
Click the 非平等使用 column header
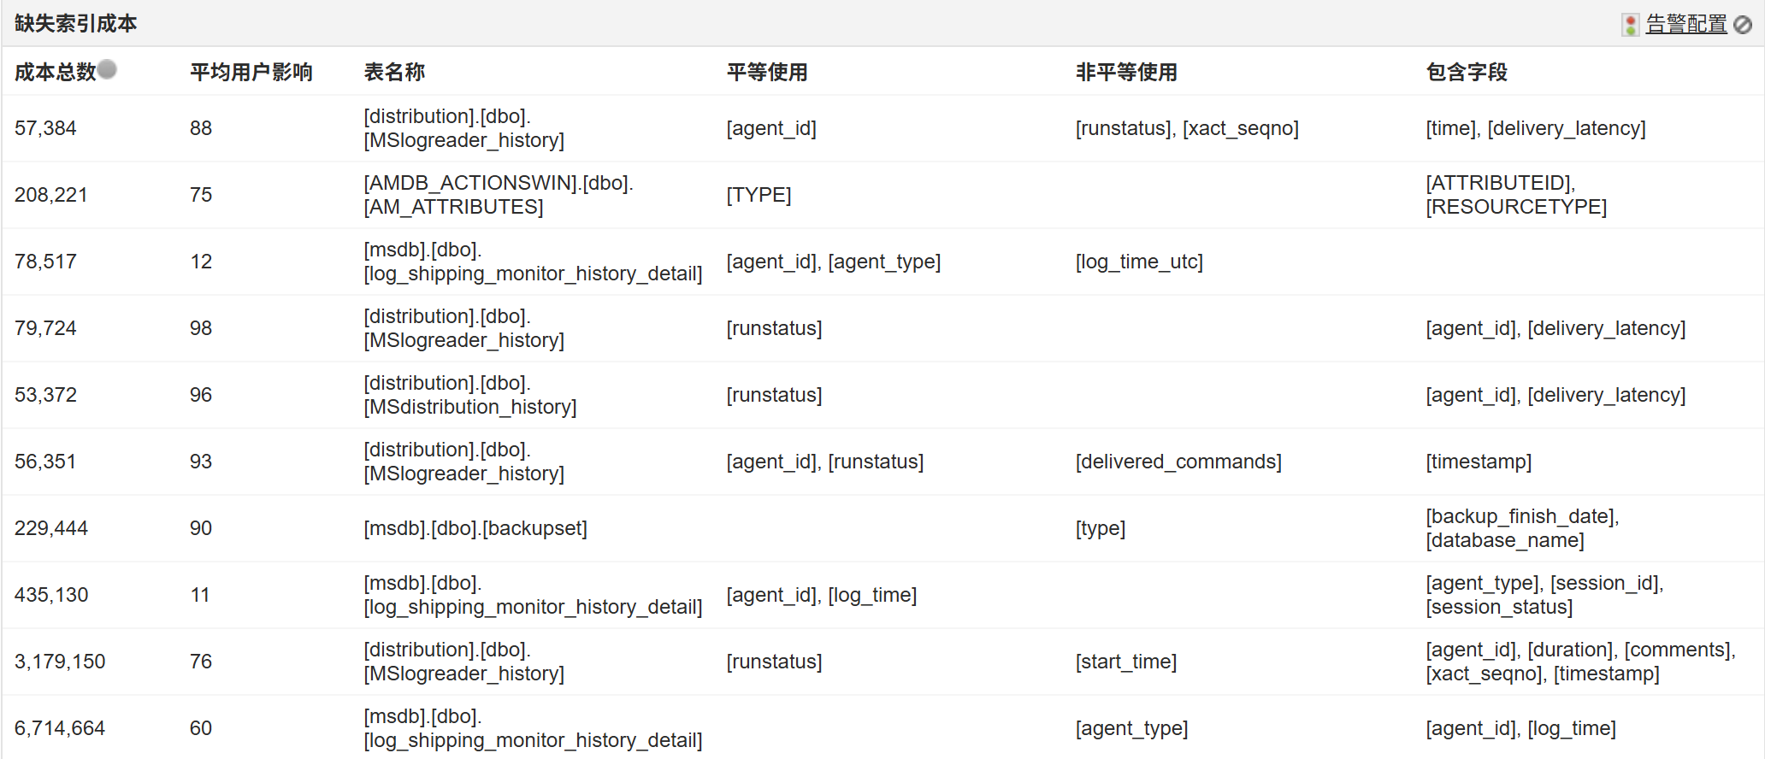point(1126,73)
